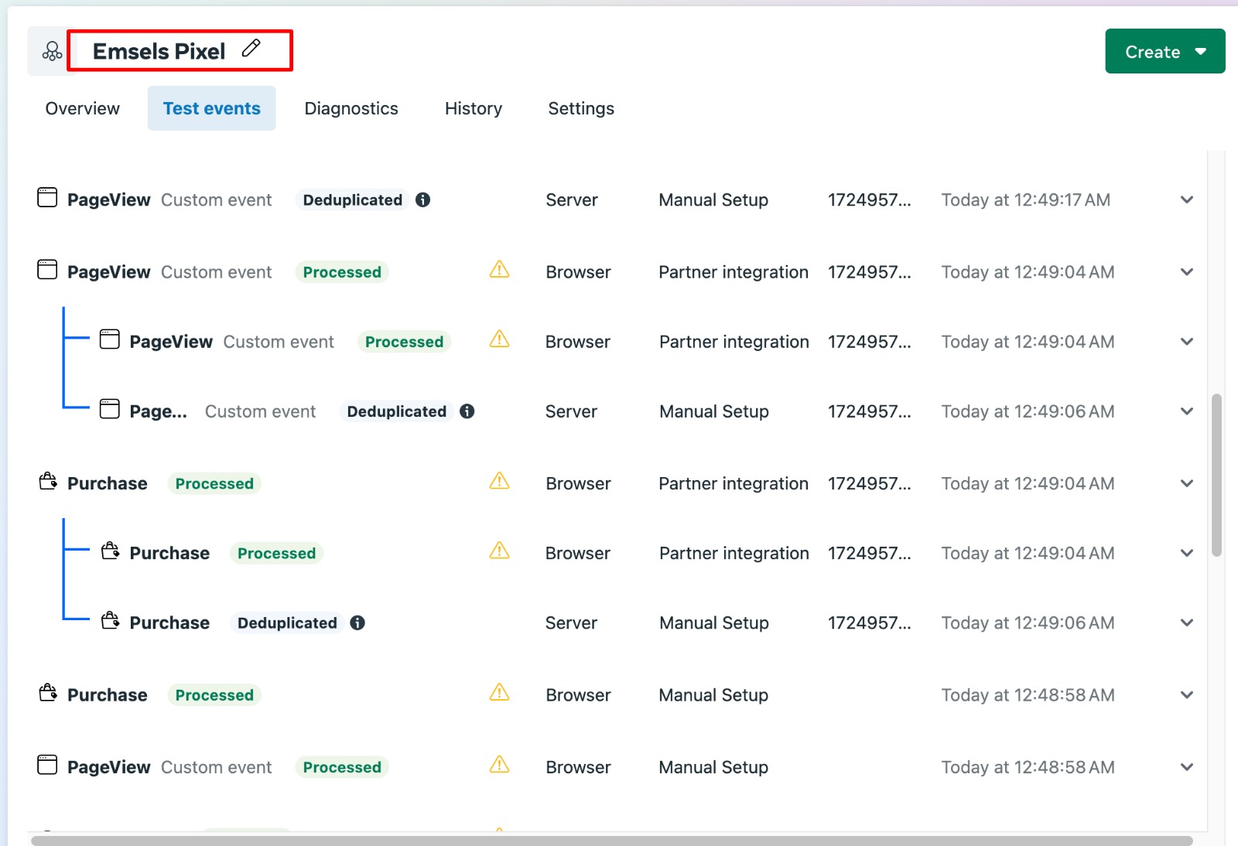This screenshot has width=1238, height=846.
Task: Expand top-level PageView Partner integration row details
Action: coord(1186,272)
